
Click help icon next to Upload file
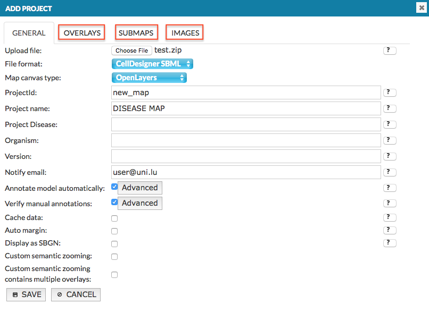point(390,50)
